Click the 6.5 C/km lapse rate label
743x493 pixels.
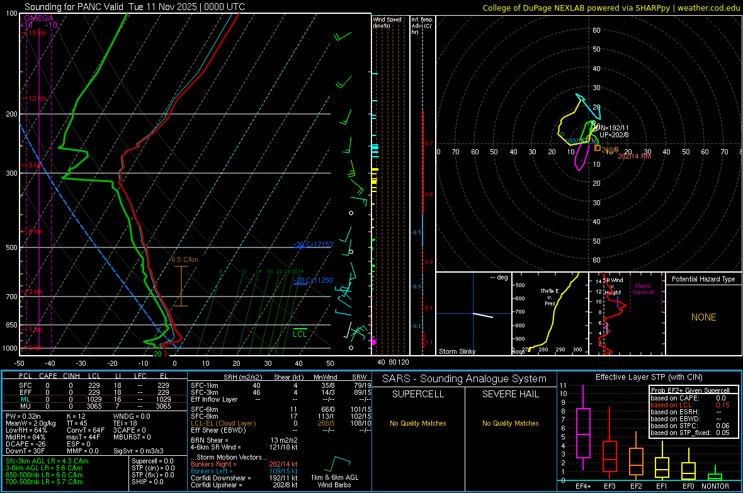[184, 260]
